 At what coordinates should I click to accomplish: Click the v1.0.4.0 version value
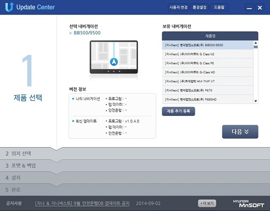pyautogui.click(x=132, y=121)
